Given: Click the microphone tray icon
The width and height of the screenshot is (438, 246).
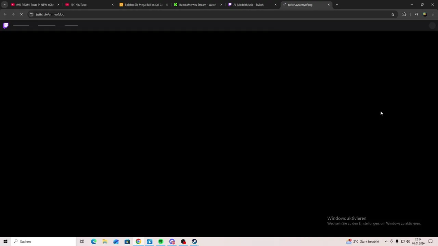Looking at the screenshot, I should (x=397, y=242).
